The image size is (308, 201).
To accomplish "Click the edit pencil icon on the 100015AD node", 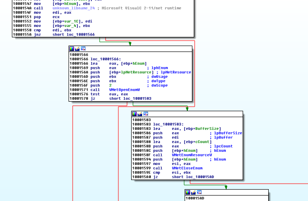I will click(x=193, y=192).
